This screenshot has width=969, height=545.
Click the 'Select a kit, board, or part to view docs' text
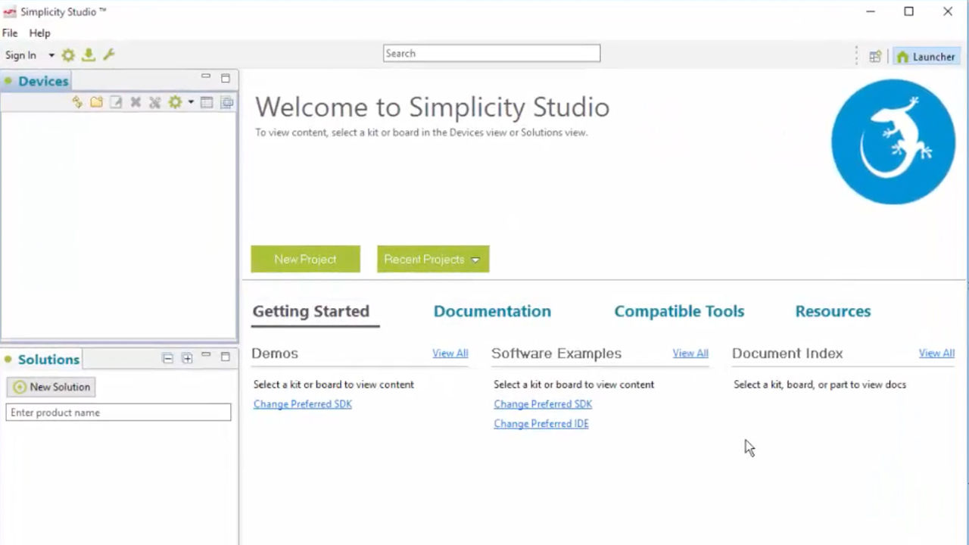point(820,385)
